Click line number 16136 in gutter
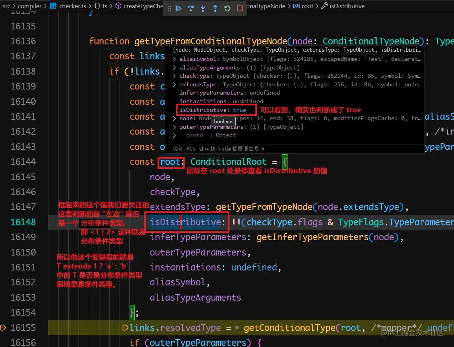Screen dimensions: 454x347 23,41
